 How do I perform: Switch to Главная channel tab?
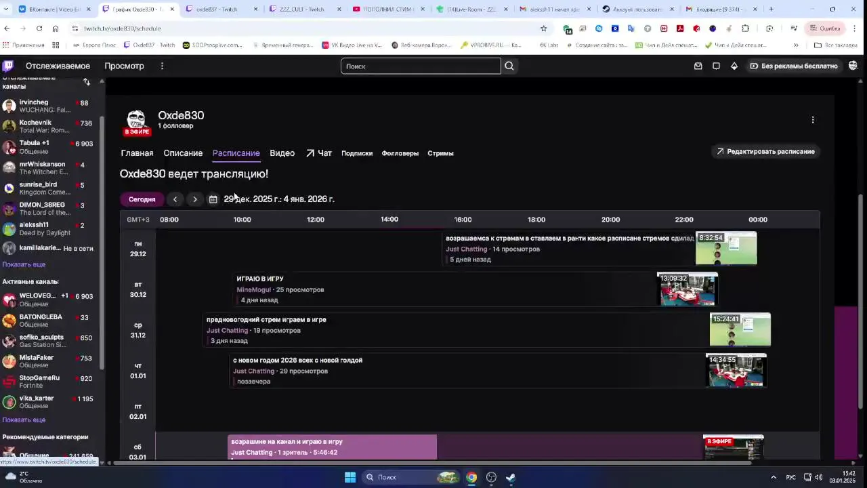[x=137, y=153]
